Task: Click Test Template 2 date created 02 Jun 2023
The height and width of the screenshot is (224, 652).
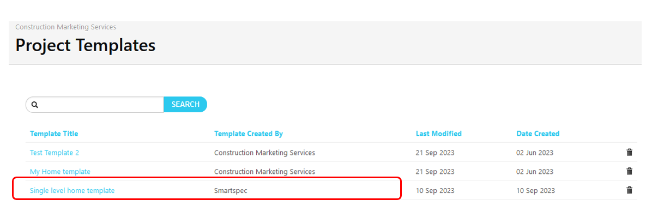Action: [x=535, y=153]
